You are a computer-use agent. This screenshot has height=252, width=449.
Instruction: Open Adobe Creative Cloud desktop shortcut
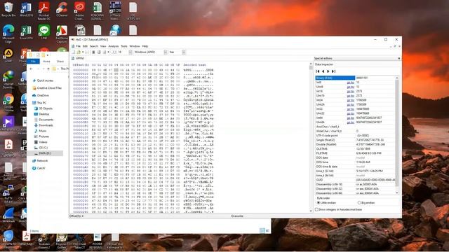pos(79,11)
